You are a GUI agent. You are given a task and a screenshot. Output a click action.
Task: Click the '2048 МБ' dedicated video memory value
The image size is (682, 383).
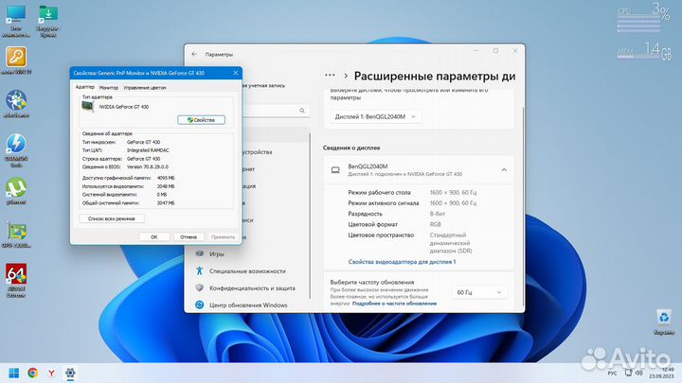166,186
